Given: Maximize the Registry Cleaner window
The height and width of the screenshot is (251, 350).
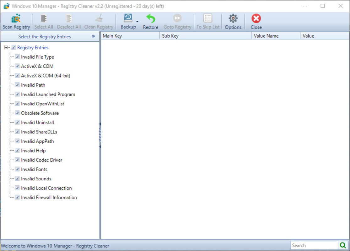Looking at the screenshot, I should (x=323, y=6).
